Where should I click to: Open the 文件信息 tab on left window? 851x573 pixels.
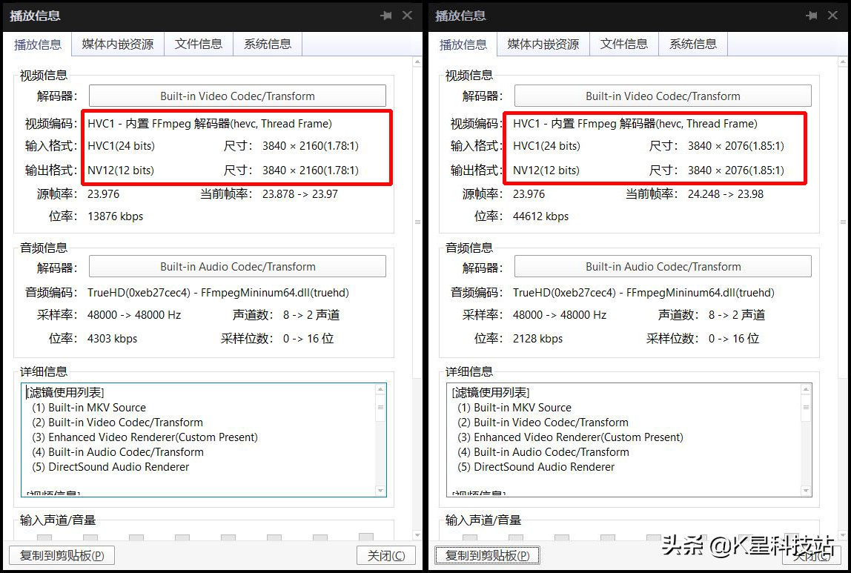tap(199, 44)
